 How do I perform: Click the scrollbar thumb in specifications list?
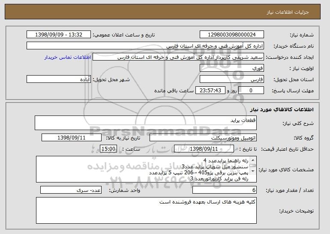[253, 166]
